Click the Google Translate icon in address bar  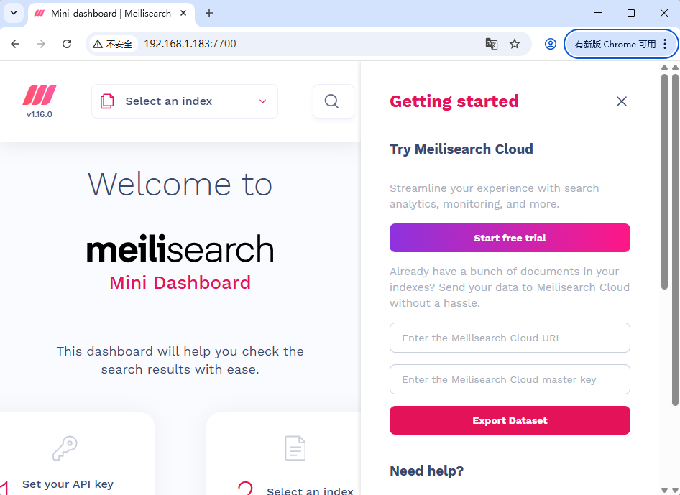(x=491, y=44)
